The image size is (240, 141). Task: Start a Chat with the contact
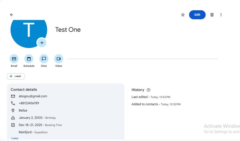[44, 59]
